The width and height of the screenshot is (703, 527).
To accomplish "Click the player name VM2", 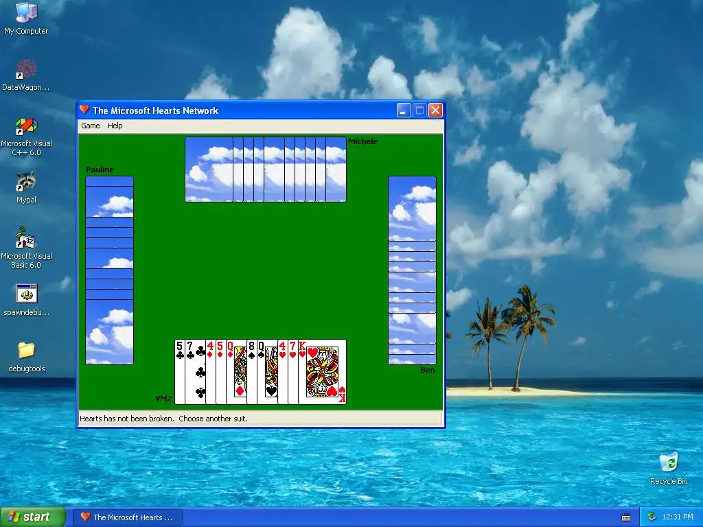I will [x=163, y=399].
